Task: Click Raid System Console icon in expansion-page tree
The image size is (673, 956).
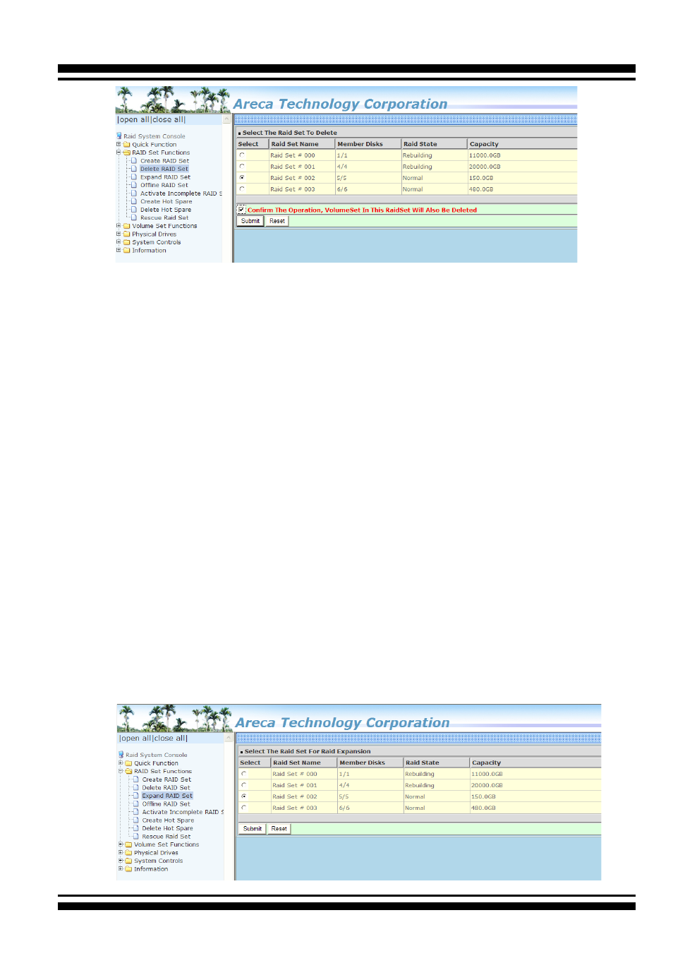Action: tap(121, 755)
